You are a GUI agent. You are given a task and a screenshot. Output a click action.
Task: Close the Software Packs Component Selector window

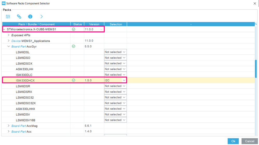point(255,3)
